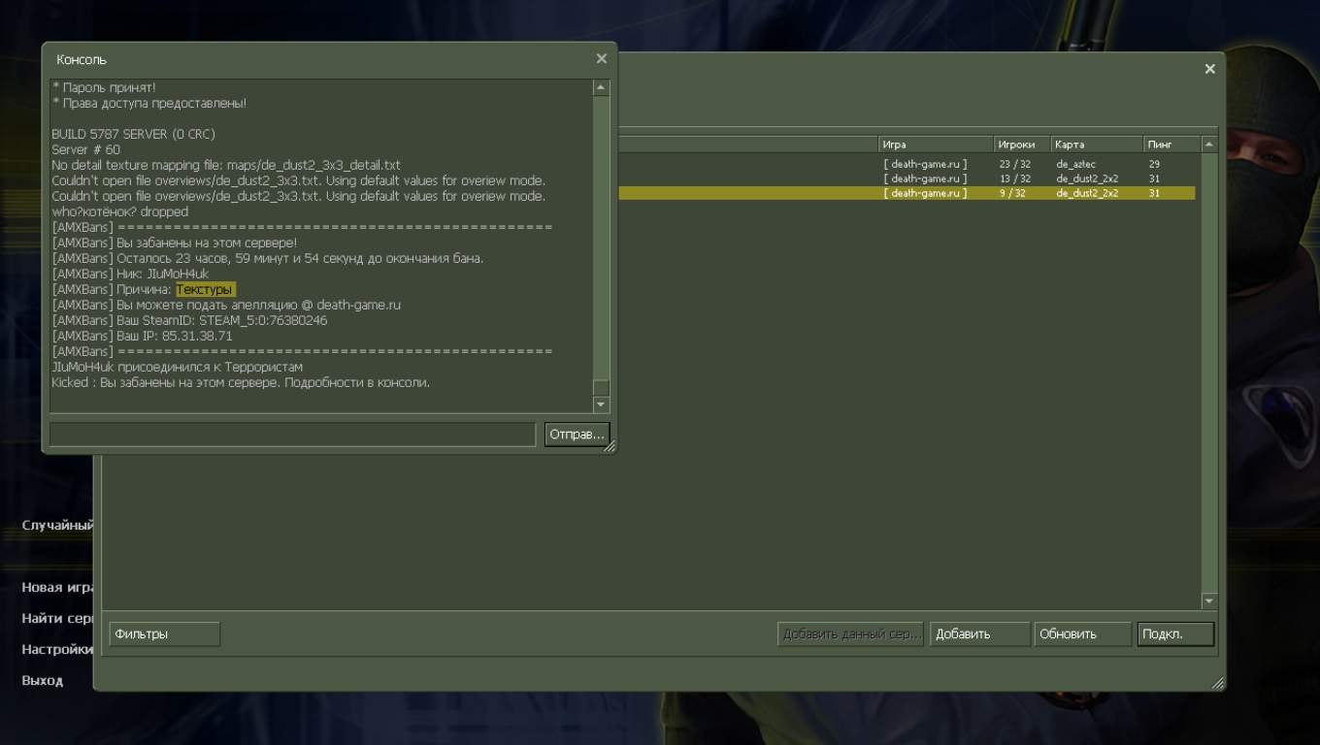Click the console window resize grip
Screen dimensions: 1320x745
[610, 447]
